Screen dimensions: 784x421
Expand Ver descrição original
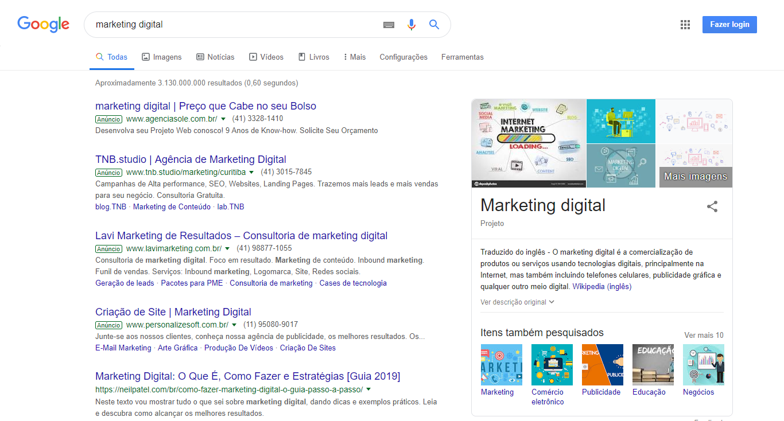tap(518, 302)
